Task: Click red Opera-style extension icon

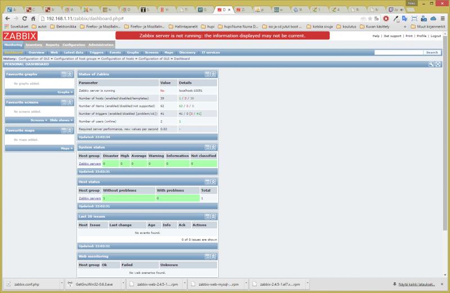Action: point(386,19)
